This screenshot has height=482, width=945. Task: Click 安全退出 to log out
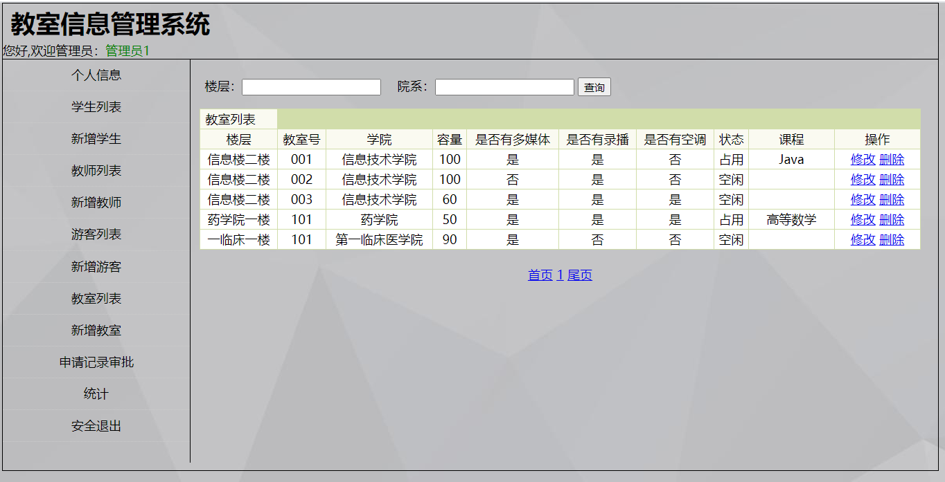96,426
